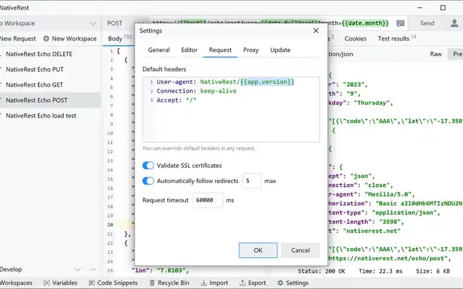This screenshot has height=289, width=463.
Task: Click the Settings gear icon in bottom bar
Action: [x=280, y=283]
